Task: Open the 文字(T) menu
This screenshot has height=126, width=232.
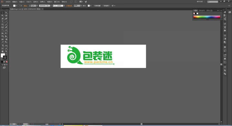Action: point(29,2)
